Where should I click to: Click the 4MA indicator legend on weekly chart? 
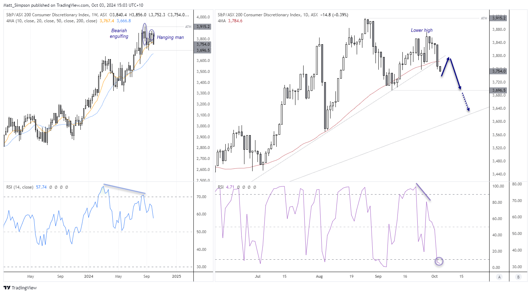[51, 21]
